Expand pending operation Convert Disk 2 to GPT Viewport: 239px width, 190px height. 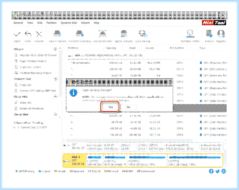[14, 127]
